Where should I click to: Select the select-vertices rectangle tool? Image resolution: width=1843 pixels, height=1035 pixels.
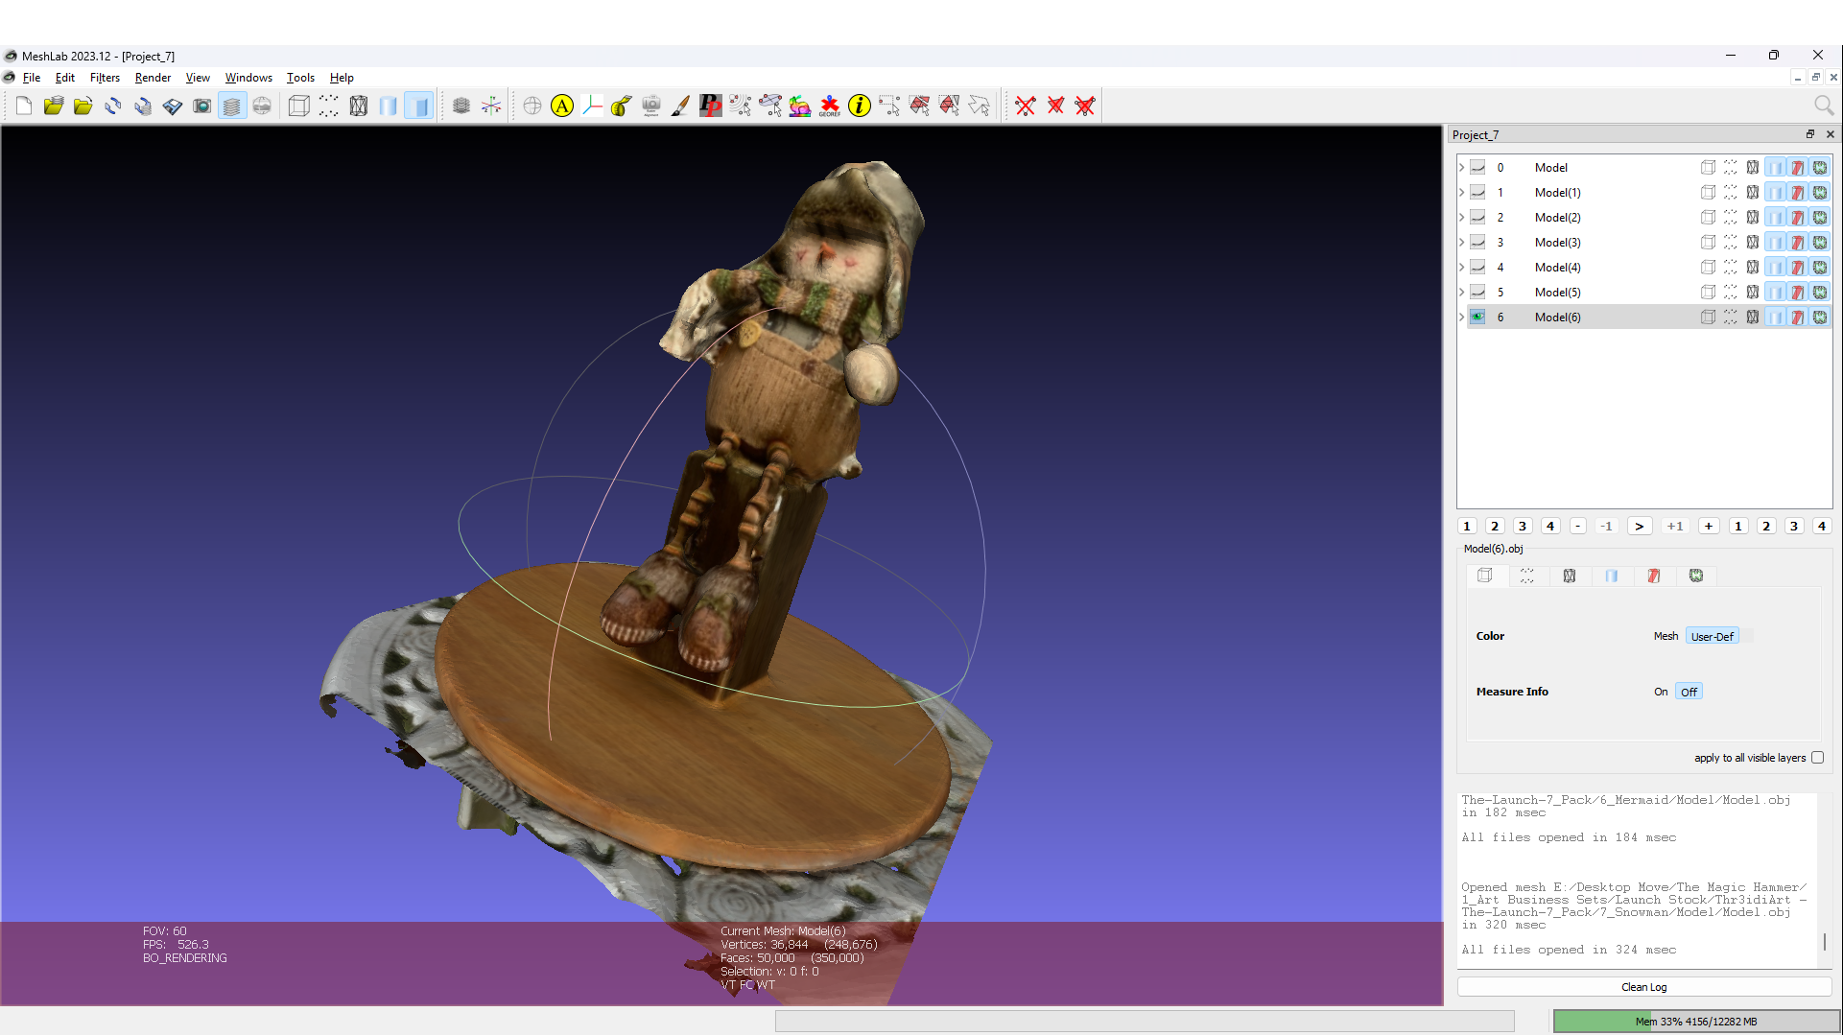[888, 106]
